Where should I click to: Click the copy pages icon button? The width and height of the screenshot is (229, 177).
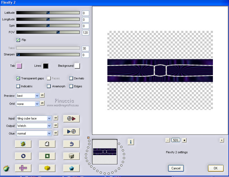pos(47,144)
